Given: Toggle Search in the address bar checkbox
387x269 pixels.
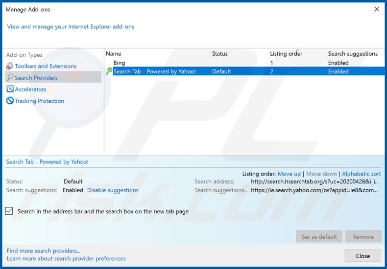Looking at the screenshot, I should [9, 211].
